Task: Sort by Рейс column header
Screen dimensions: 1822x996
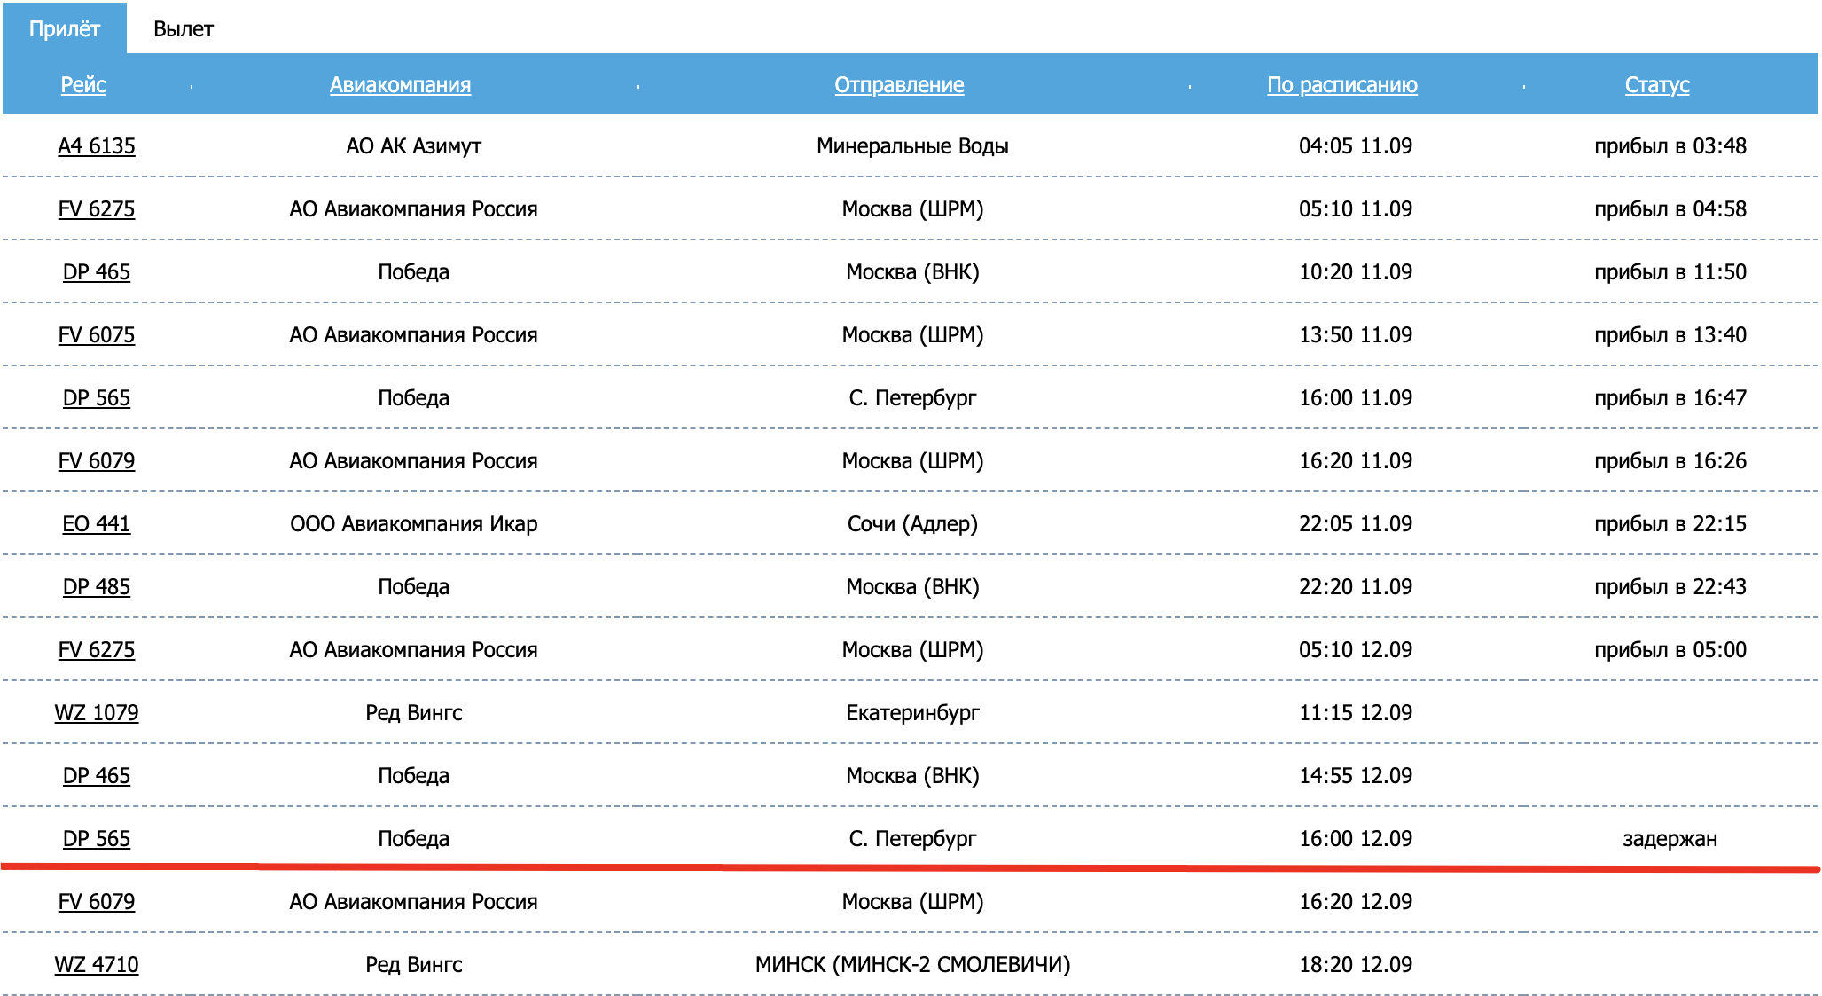Action: point(83,85)
